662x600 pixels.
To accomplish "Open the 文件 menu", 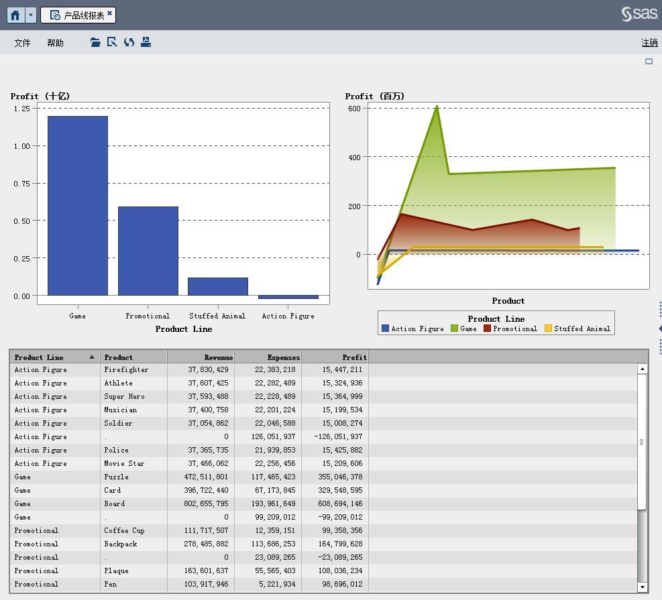I will [23, 43].
